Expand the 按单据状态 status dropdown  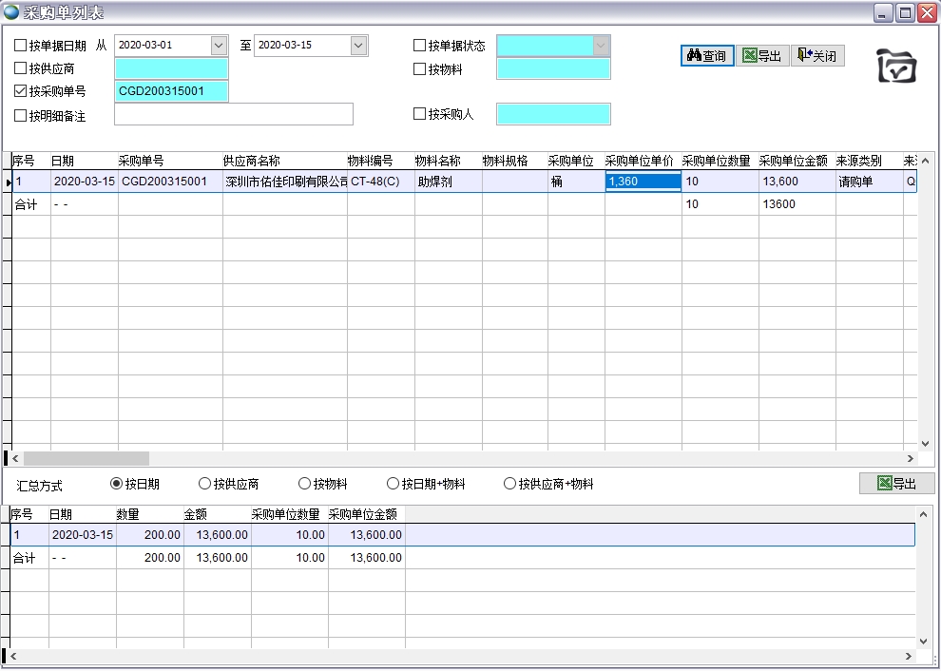[601, 46]
